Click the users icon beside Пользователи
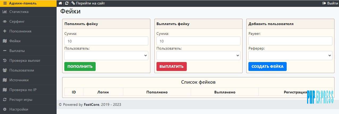 click(x=5, y=70)
